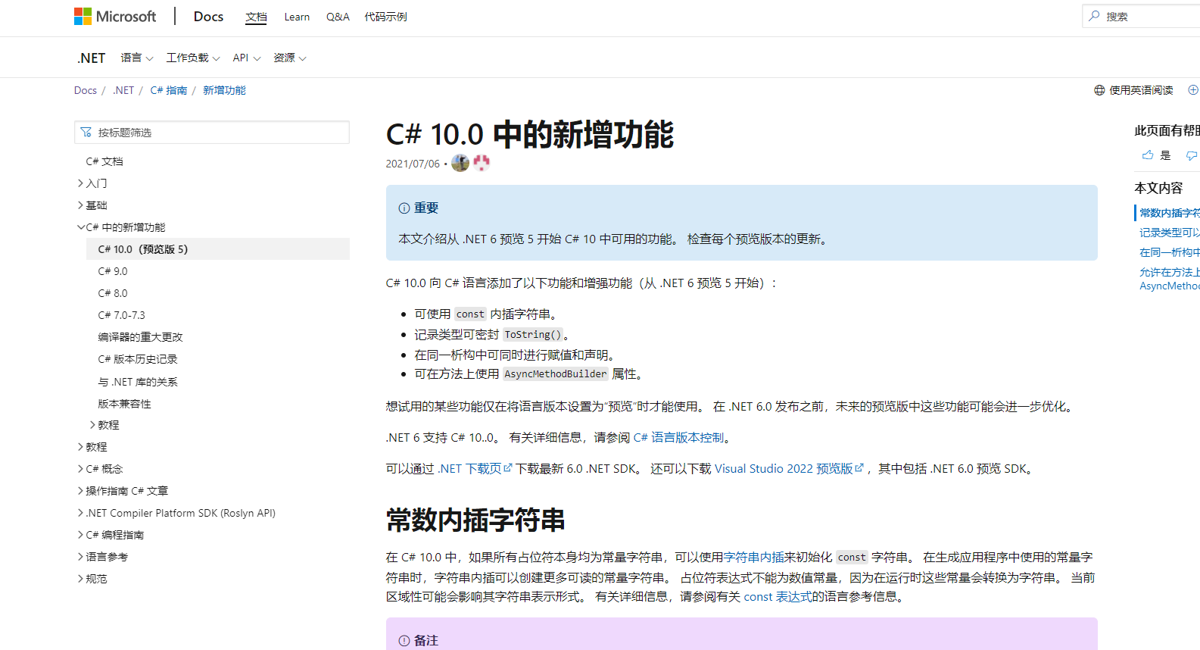Select the 文档 top navigation item
The image size is (1200, 650).
point(256,17)
